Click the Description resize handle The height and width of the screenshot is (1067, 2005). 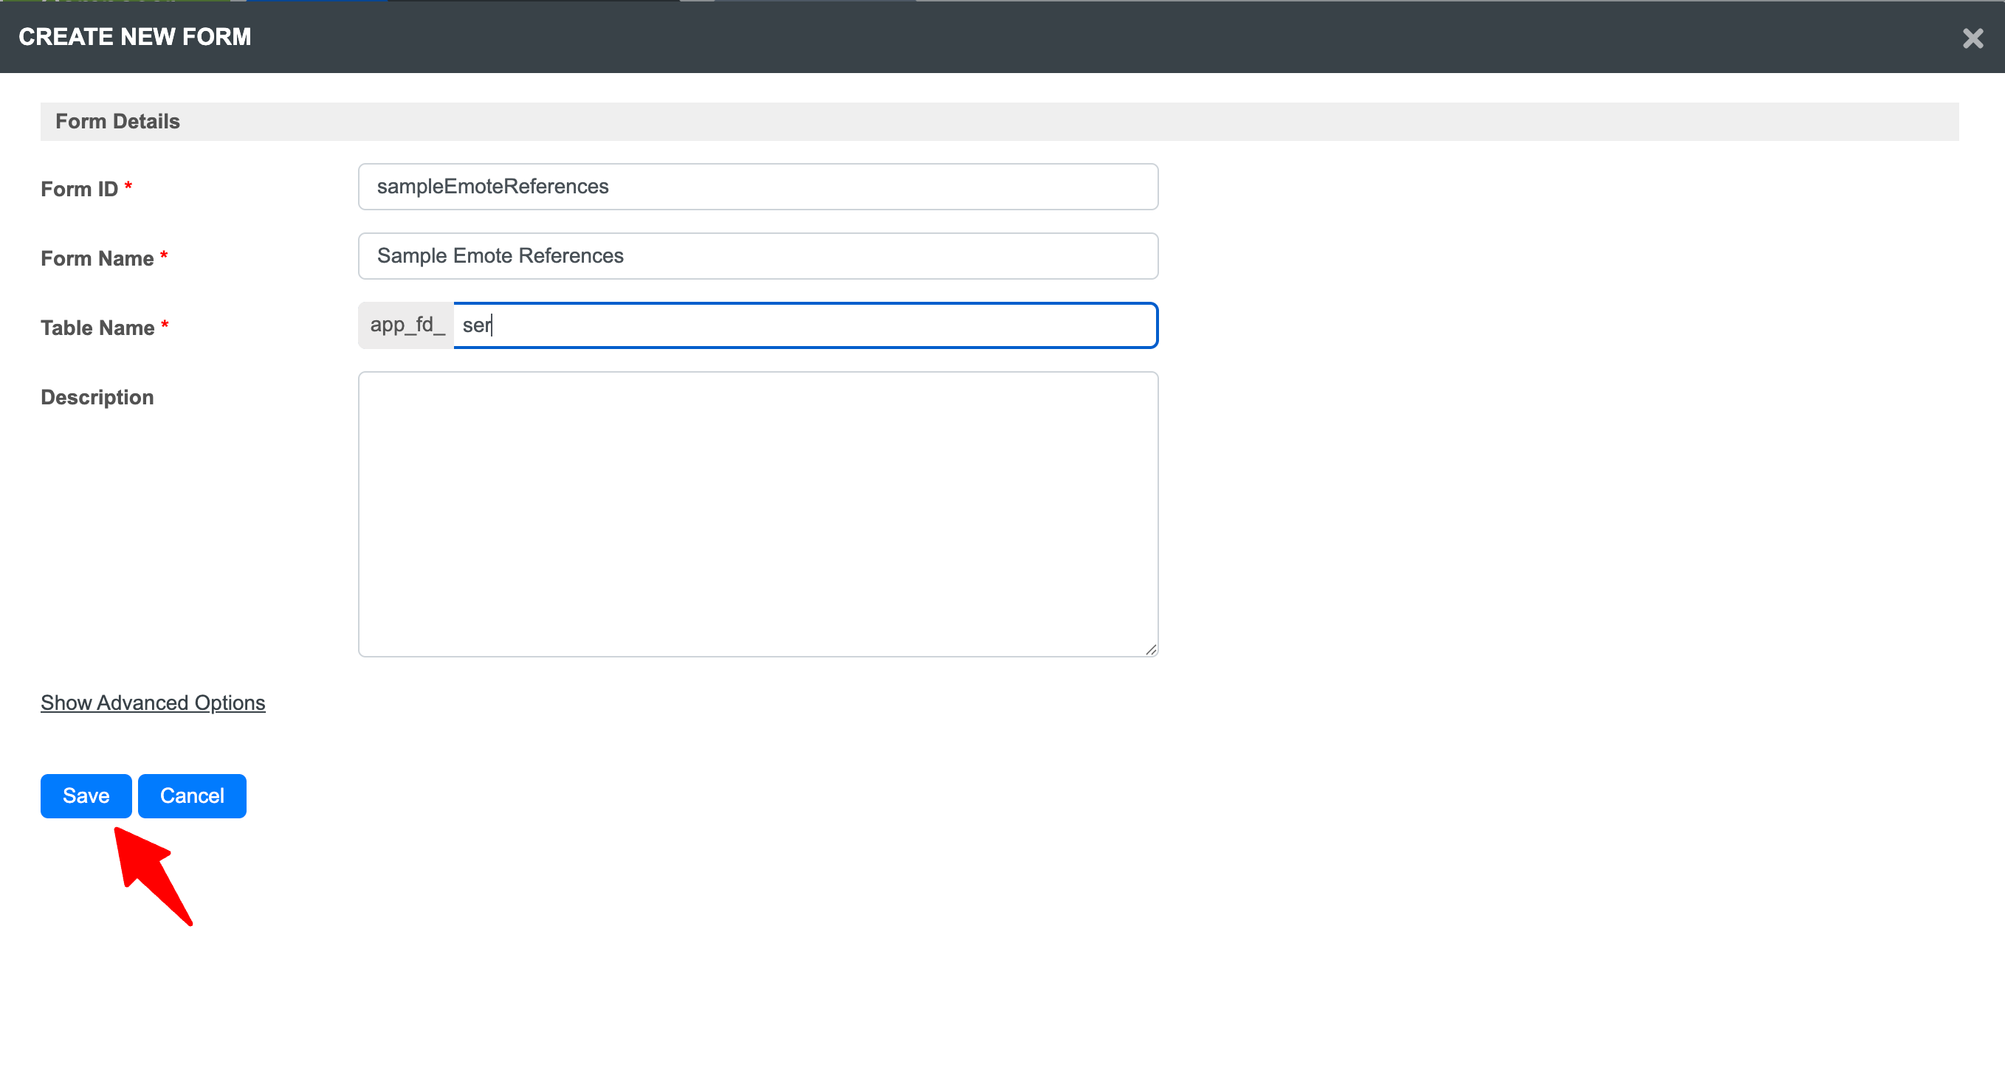click(x=1150, y=650)
